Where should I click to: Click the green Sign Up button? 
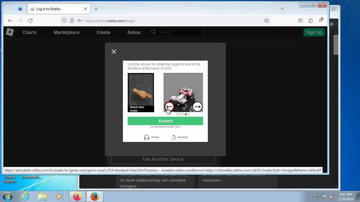314,32
